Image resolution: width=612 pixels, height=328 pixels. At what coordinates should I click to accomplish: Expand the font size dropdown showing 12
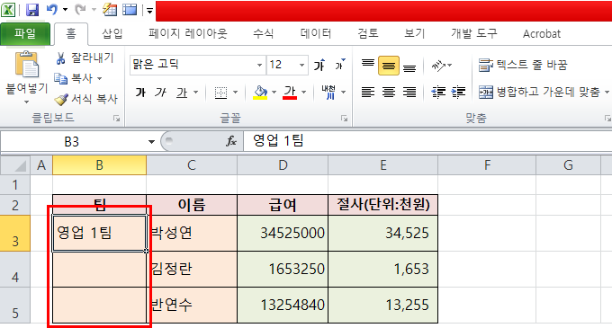301,65
